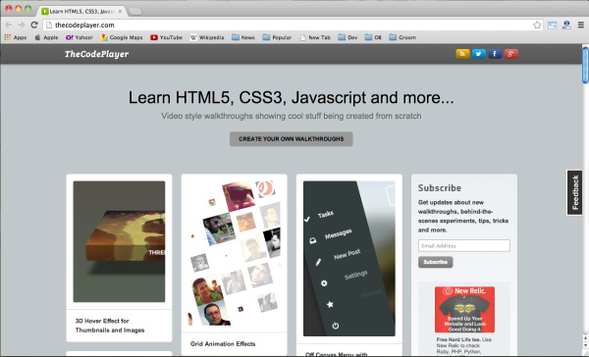This screenshot has width=589, height=357.
Task: Open the Feedback side tab
Action: [x=574, y=192]
